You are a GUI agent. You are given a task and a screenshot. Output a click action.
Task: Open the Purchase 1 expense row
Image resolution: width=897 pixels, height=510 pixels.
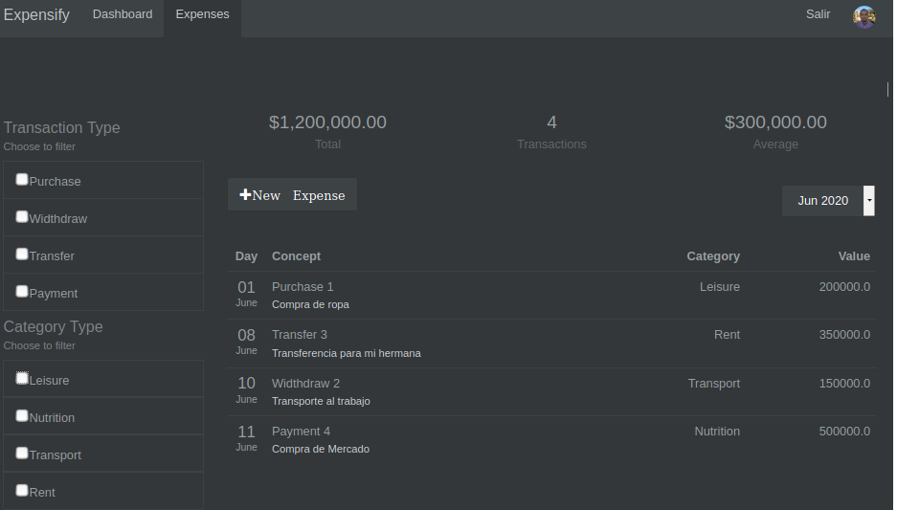[x=303, y=287]
